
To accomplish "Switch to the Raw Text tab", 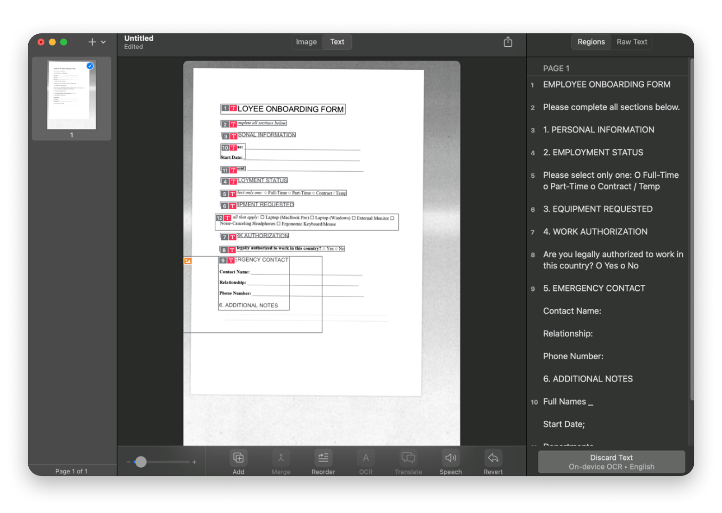I will pos(632,42).
